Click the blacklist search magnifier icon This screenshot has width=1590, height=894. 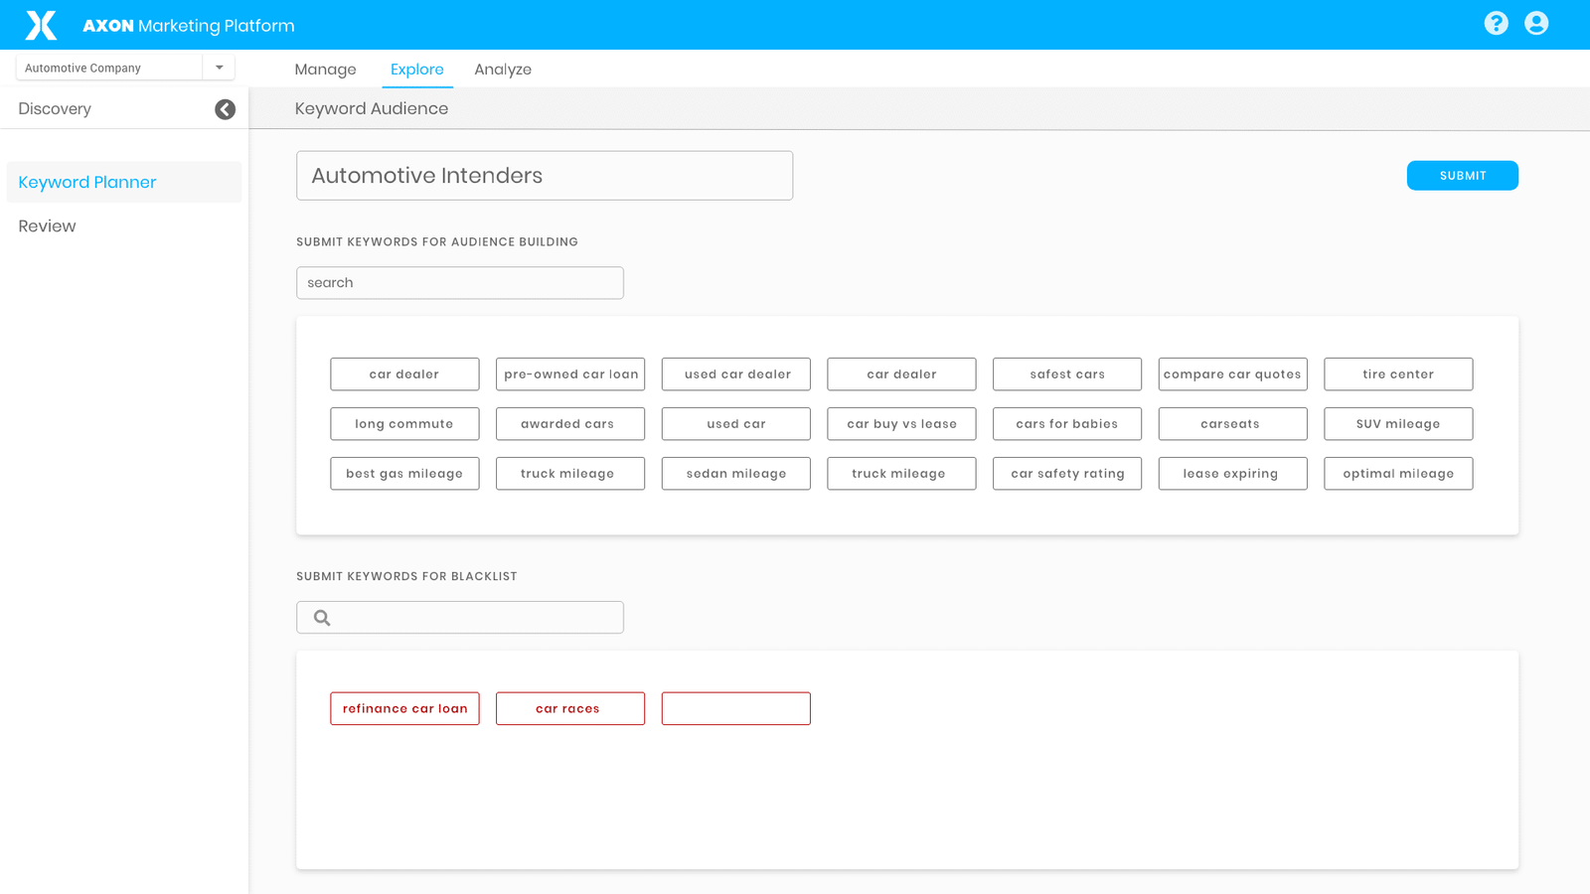coord(322,618)
